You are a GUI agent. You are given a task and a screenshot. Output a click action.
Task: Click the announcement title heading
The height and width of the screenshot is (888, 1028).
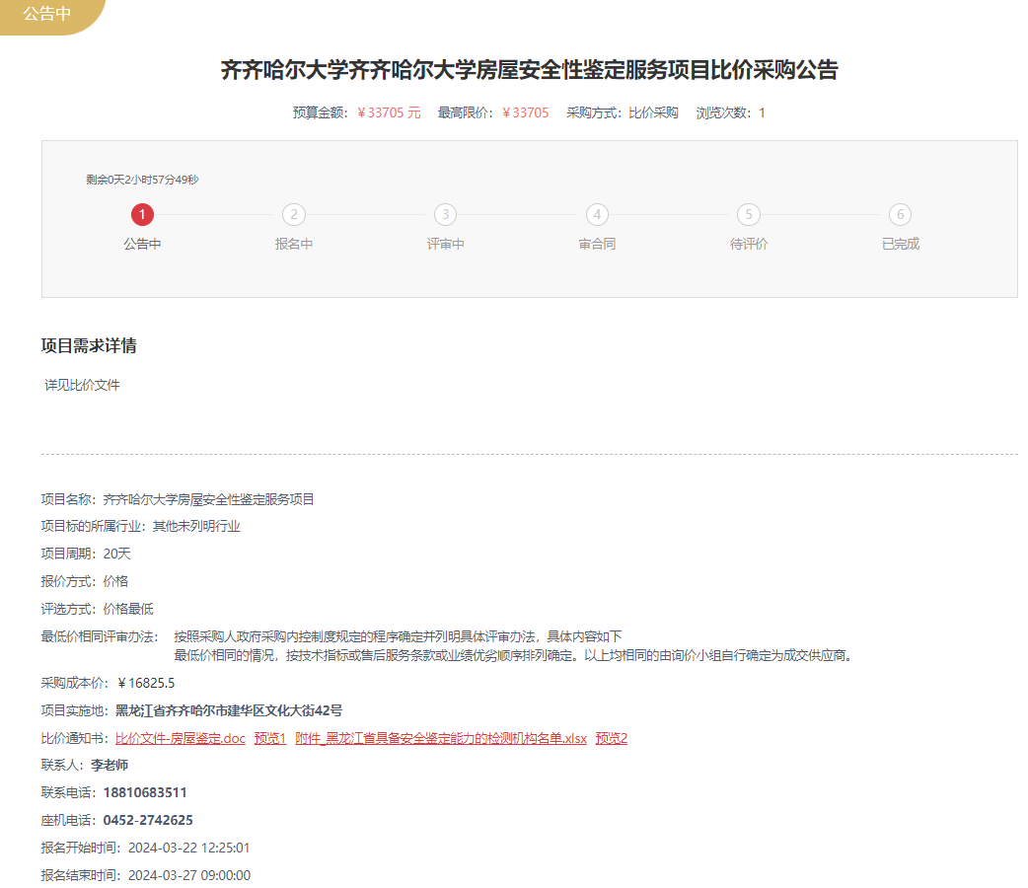(529, 70)
